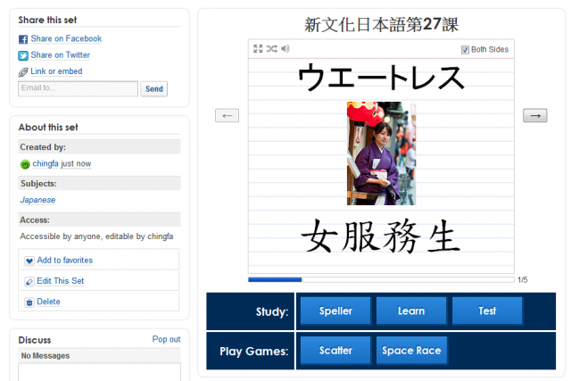Toggle the flashcard audio speaker icon
This screenshot has height=381, width=571.
(285, 48)
